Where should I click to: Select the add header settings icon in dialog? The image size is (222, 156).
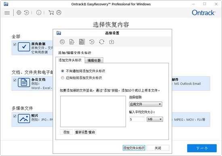pyautogui.click(x=82, y=42)
